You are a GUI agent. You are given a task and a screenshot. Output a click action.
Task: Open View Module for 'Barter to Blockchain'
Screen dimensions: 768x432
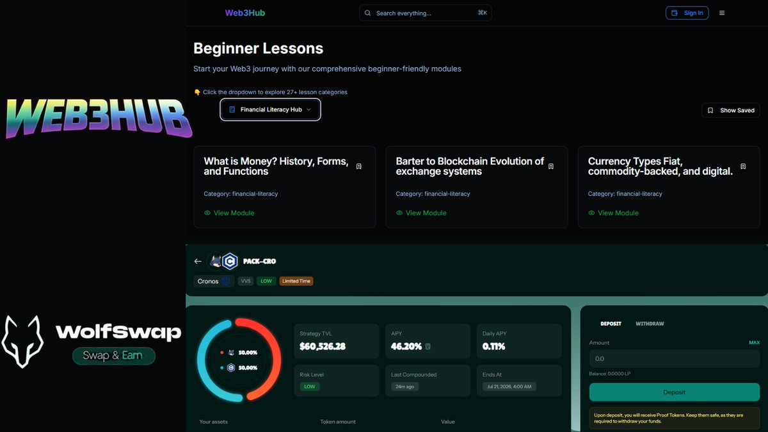click(x=421, y=213)
